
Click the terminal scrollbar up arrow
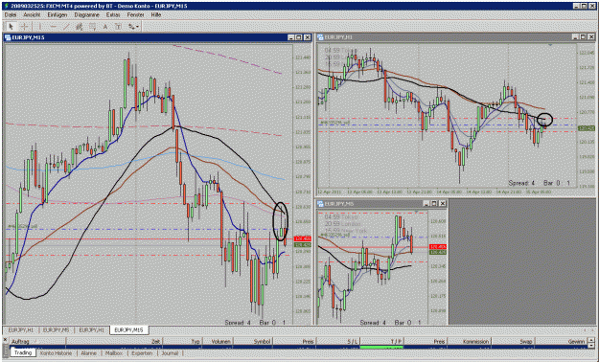tap(591, 340)
